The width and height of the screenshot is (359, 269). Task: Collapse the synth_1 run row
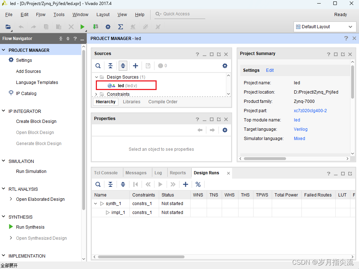95,204
